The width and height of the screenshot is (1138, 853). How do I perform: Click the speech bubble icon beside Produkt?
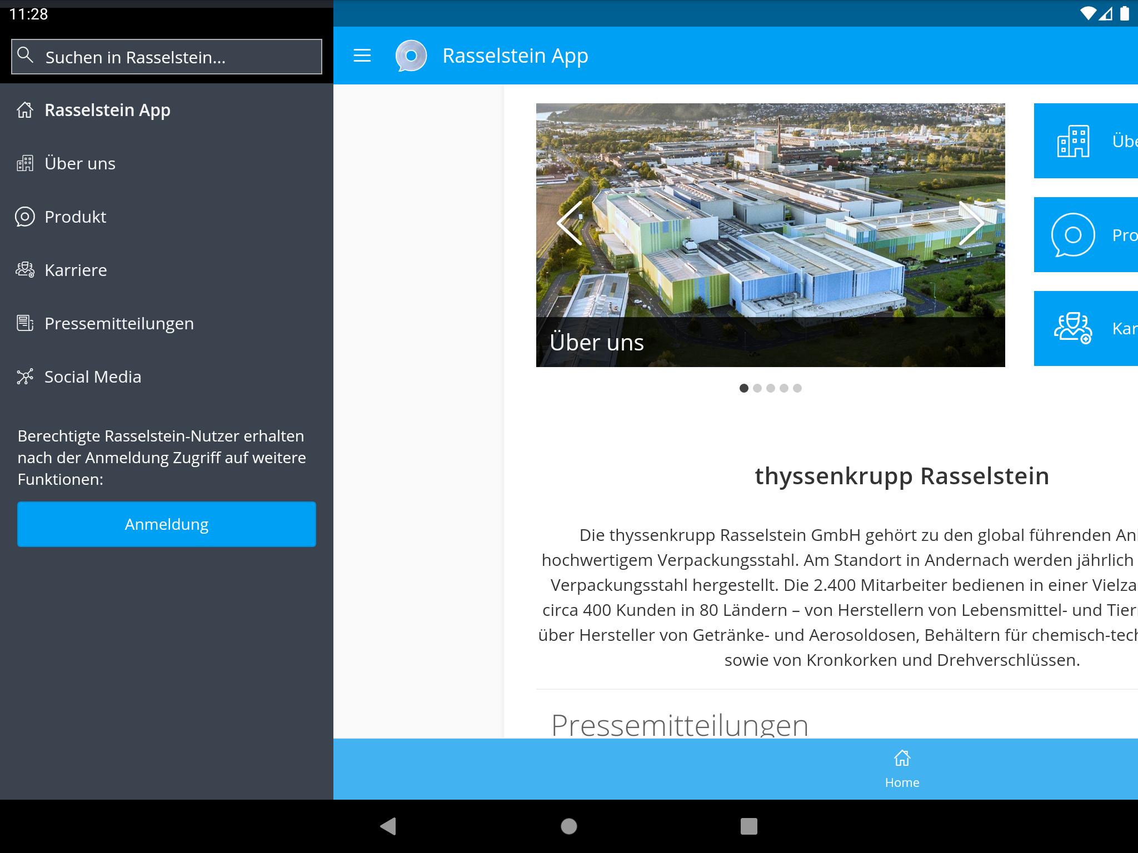point(25,217)
